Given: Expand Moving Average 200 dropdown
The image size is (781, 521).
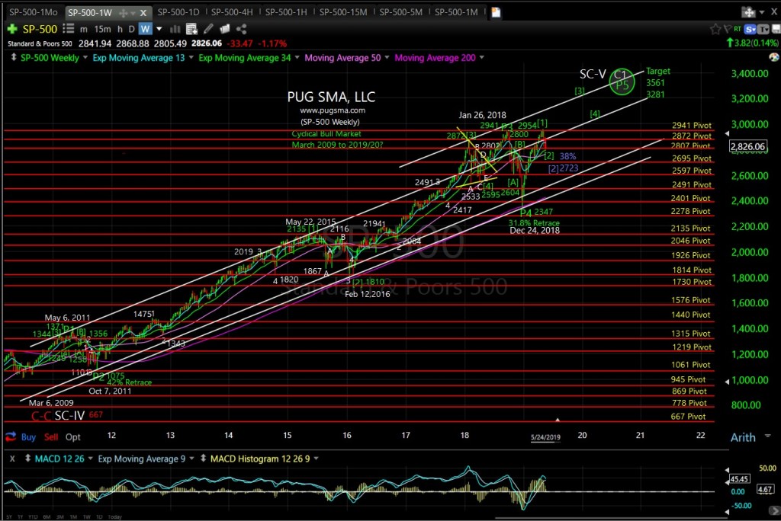Looking at the screenshot, I should [482, 58].
